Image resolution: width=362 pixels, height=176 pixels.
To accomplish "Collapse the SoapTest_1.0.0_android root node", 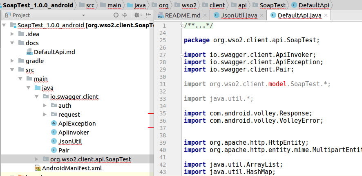I will [x=4, y=25].
